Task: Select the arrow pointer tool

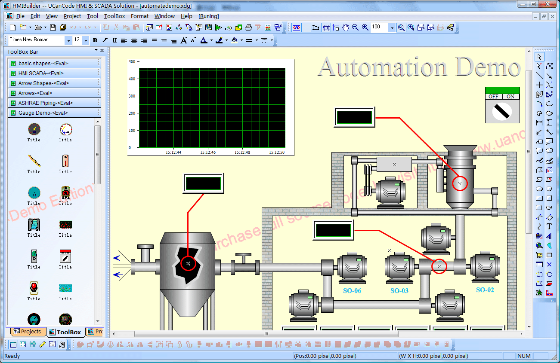Action: (540, 56)
